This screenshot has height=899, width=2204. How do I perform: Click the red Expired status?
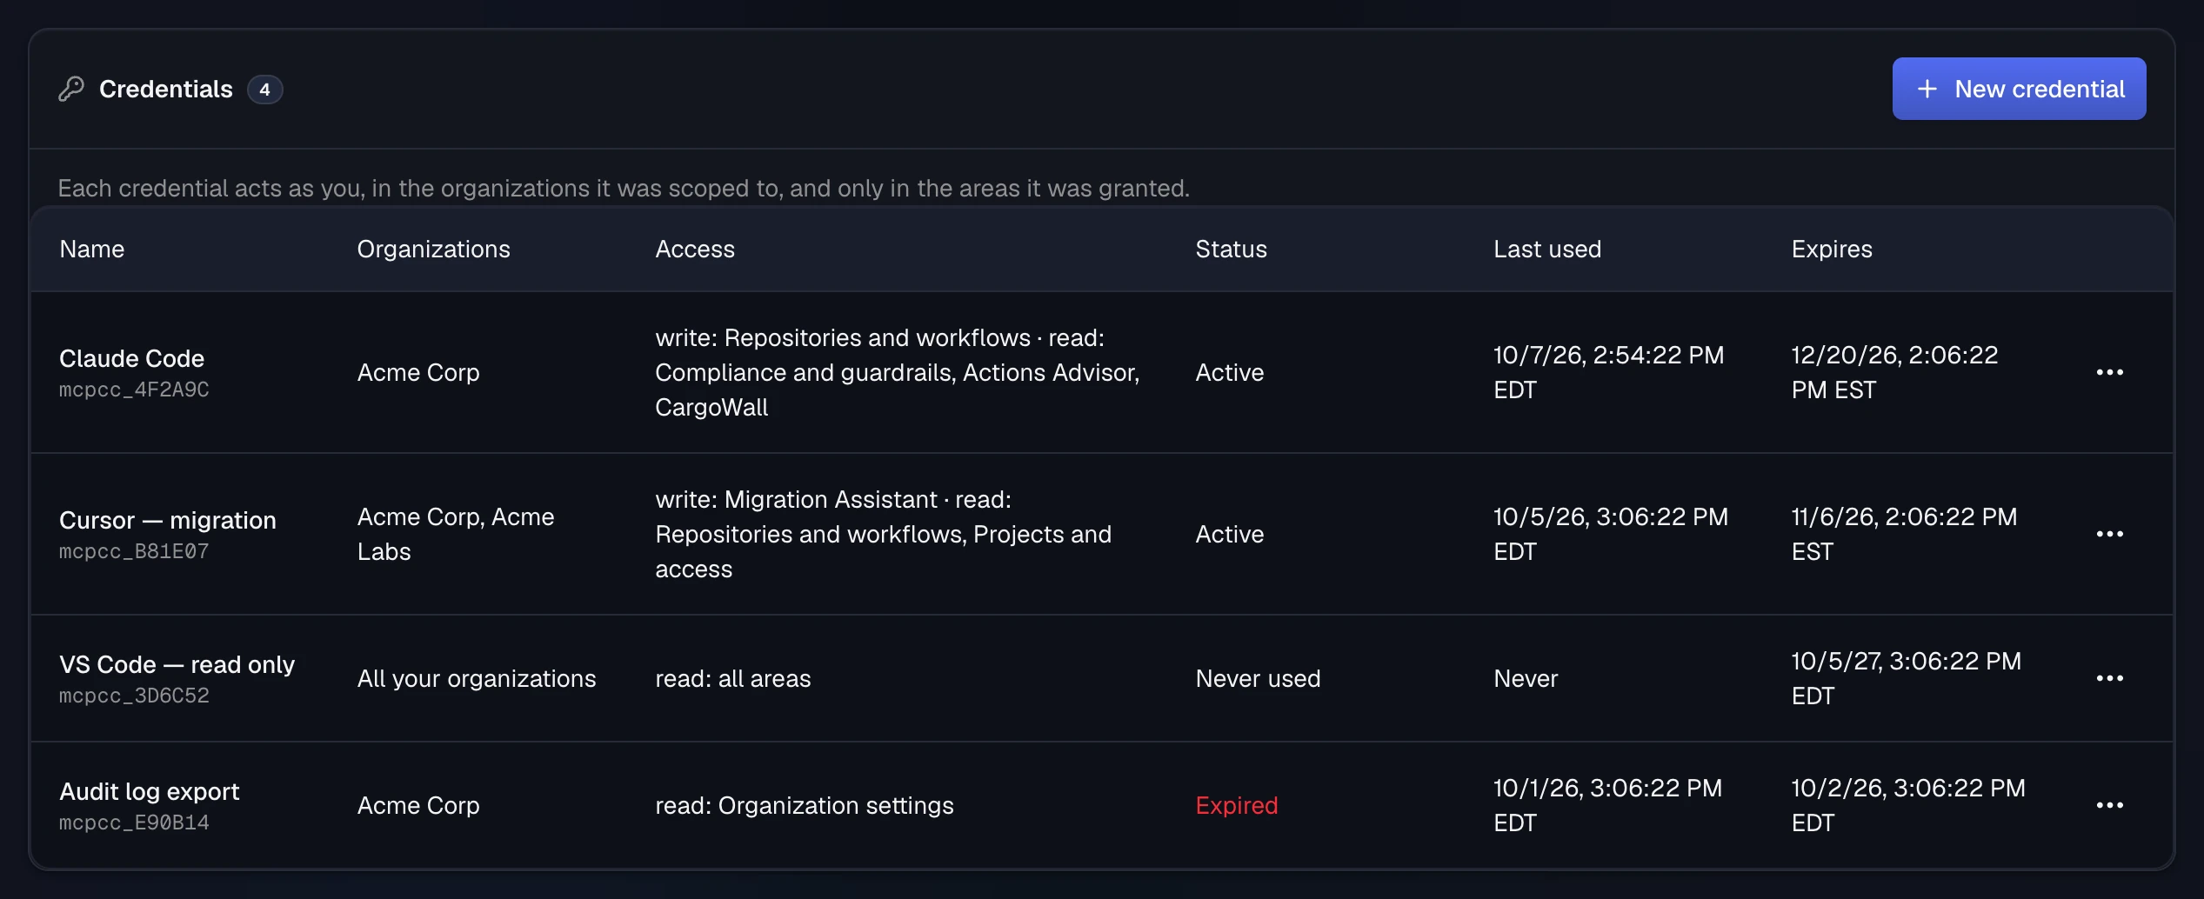point(1237,805)
